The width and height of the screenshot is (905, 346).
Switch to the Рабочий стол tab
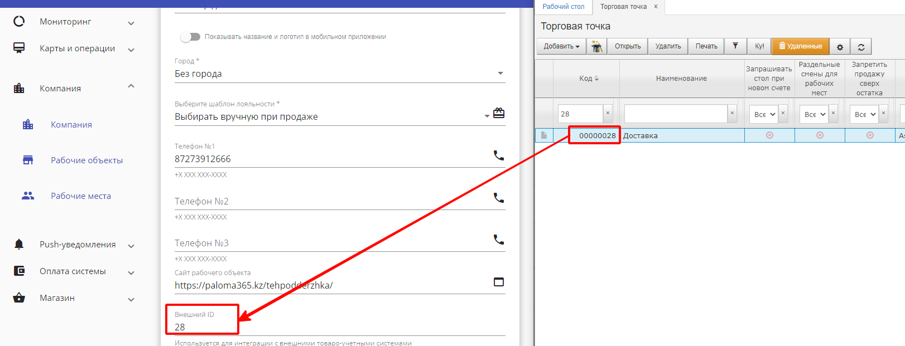(564, 7)
